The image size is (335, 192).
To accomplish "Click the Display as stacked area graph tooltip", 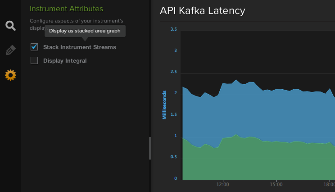I will pos(85,31).
